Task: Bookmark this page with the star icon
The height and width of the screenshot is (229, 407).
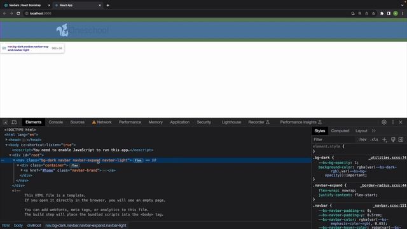Action: tap(373, 13)
